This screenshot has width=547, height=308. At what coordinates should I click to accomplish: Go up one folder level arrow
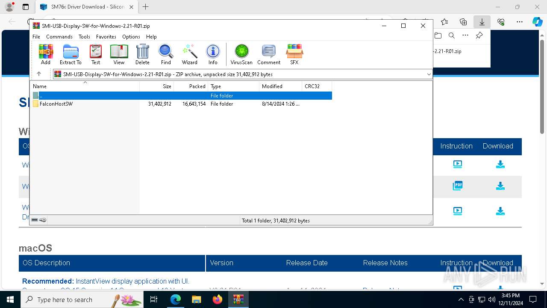(39, 74)
